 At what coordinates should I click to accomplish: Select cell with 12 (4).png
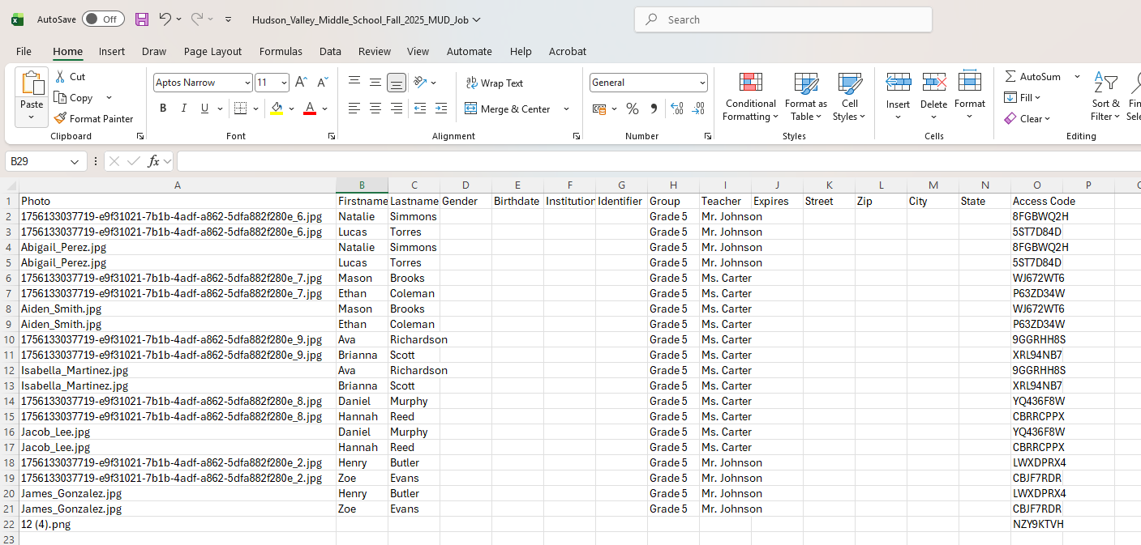coord(178,524)
